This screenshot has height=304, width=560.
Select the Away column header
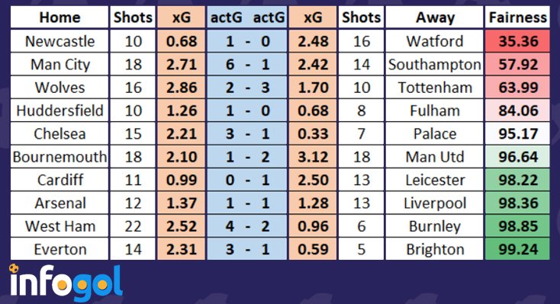click(x=434, y=18)
